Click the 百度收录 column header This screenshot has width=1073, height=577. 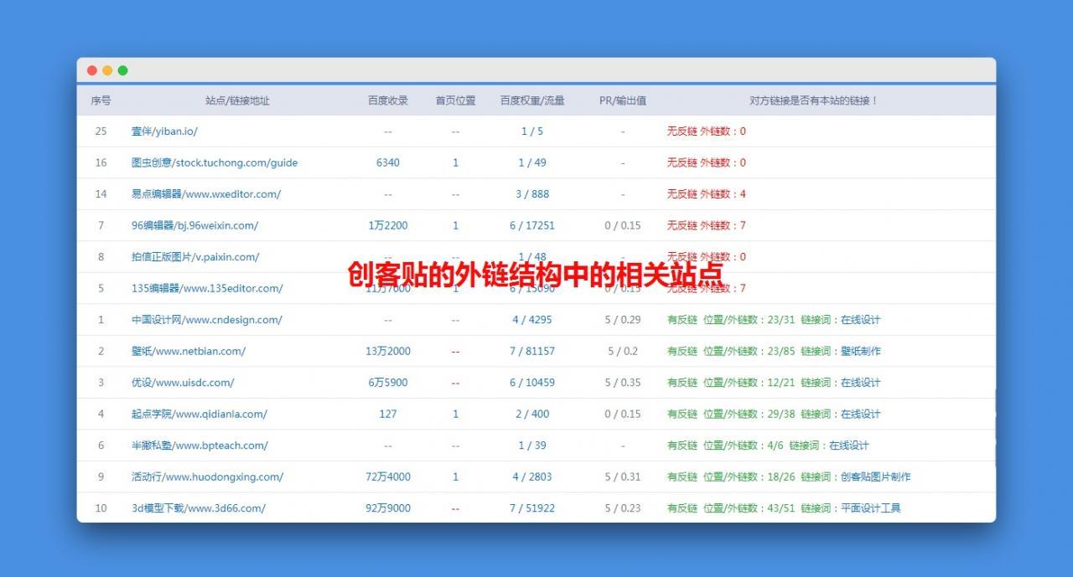point(388,100)
